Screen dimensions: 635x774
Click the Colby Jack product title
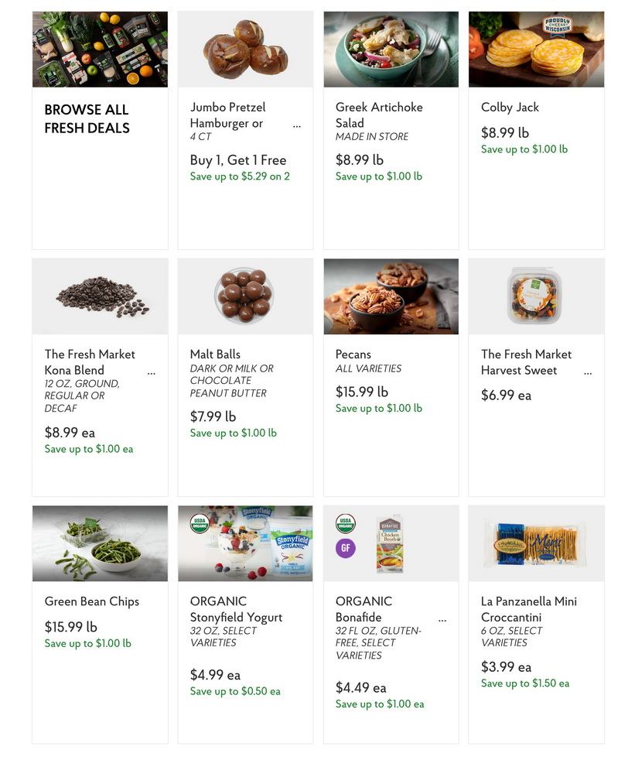tap(510, 107)
